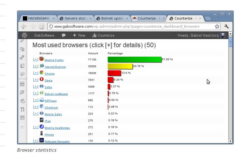This screenshot has width=245, height=163.
Task: Click the Netscape Navigator icon
Action: click(42, 140)
